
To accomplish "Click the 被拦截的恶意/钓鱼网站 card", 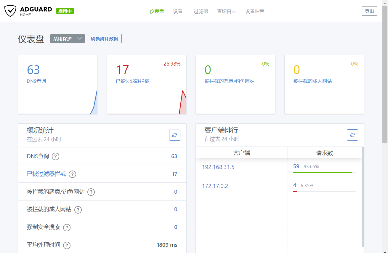I will point(235,85).
